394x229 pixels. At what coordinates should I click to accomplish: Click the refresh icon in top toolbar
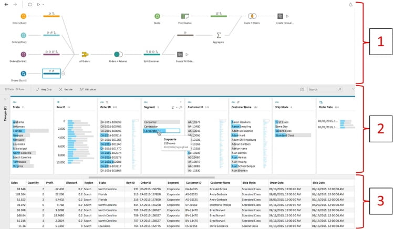click(x=30, y=4)
